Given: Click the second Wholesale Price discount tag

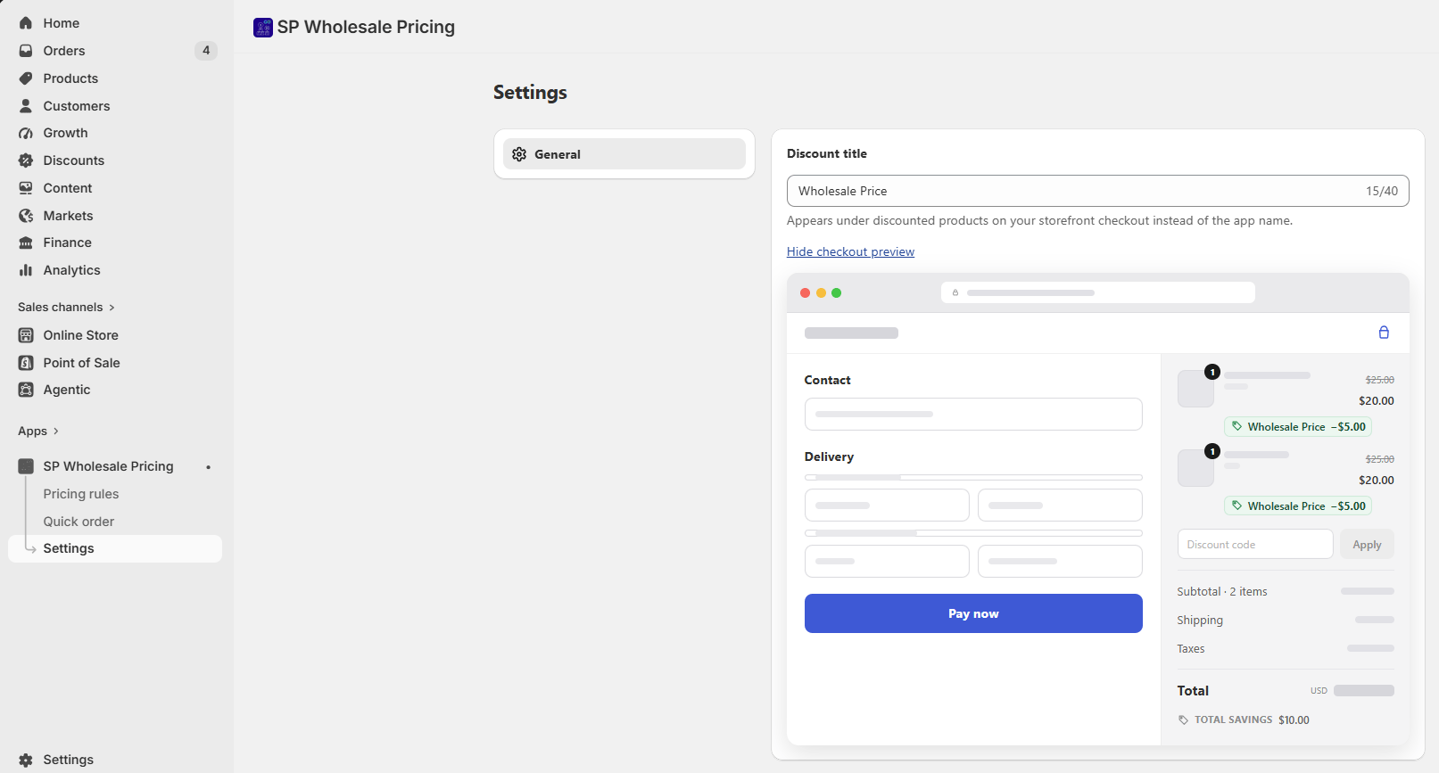Looking at the screenshot, I should tap(1298, 506).
